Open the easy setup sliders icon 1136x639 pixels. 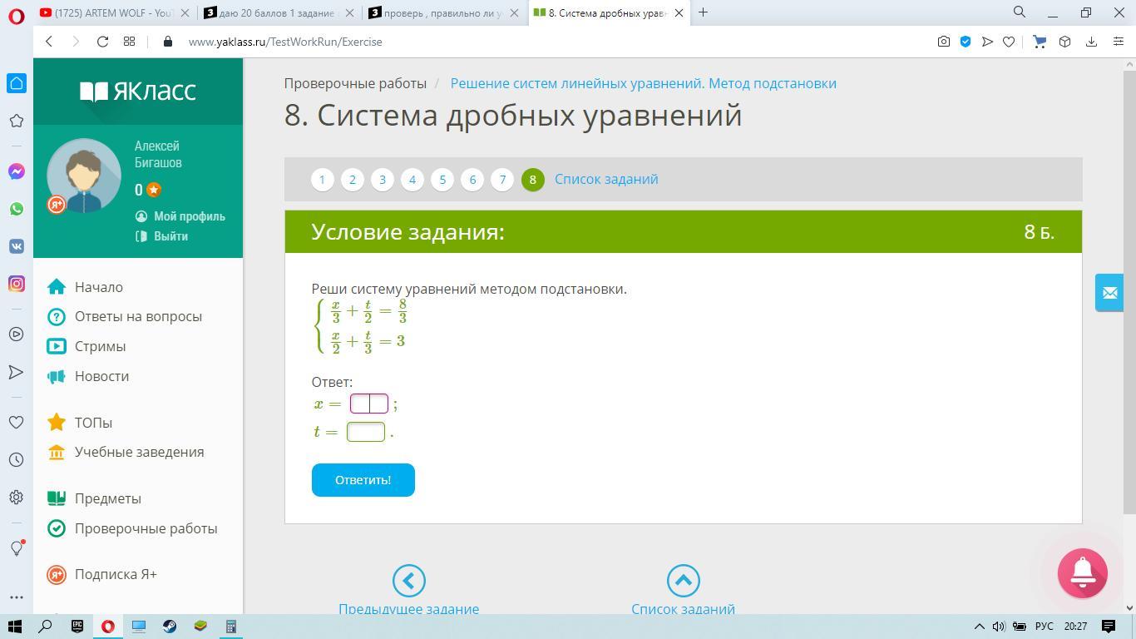click(x=1118, y=42)
